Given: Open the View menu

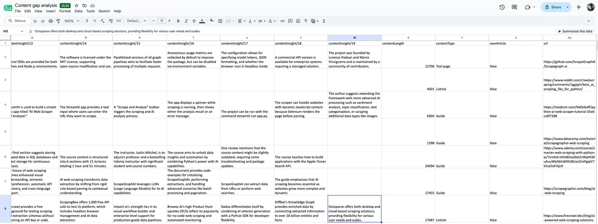Looking at the screenshot, I should pos(38,11).
